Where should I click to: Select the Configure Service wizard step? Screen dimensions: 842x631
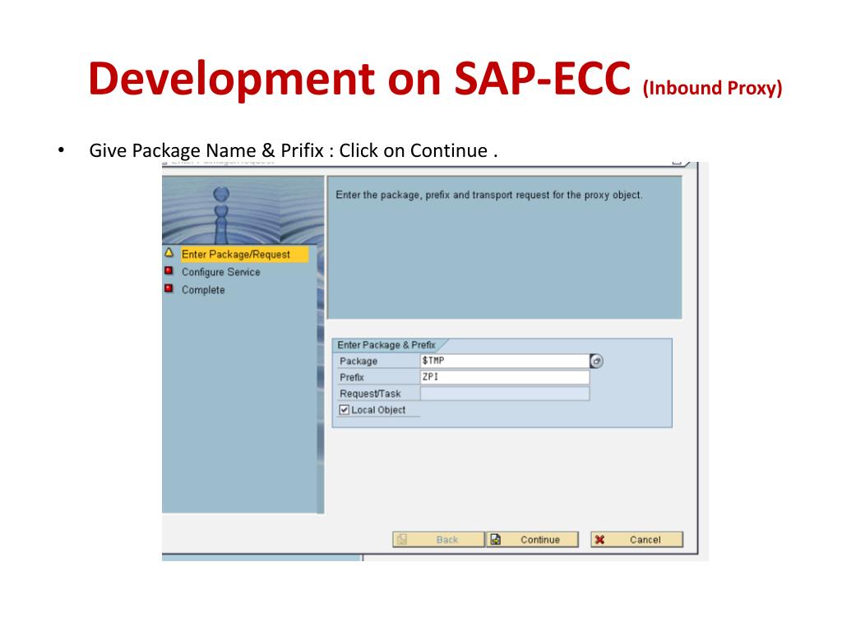pyautogui.click(x=220, y=272)
